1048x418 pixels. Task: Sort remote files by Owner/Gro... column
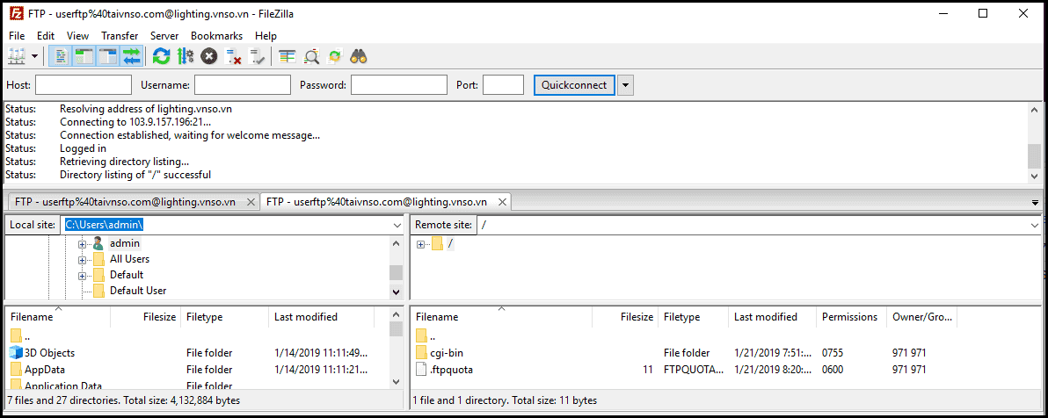(x=921, y=316)
